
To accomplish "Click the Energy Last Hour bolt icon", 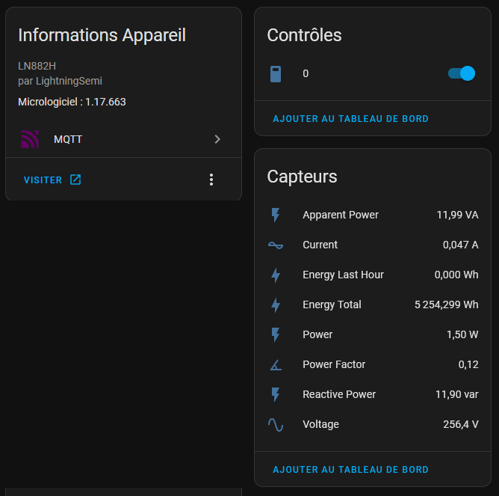I will tap(276, 275).
